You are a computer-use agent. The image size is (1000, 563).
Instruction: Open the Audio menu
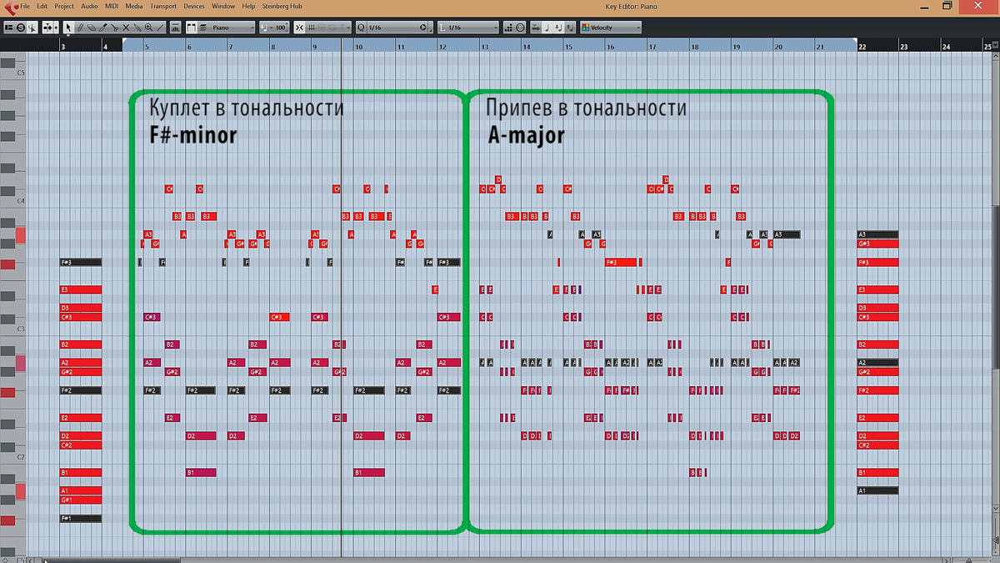90,6
